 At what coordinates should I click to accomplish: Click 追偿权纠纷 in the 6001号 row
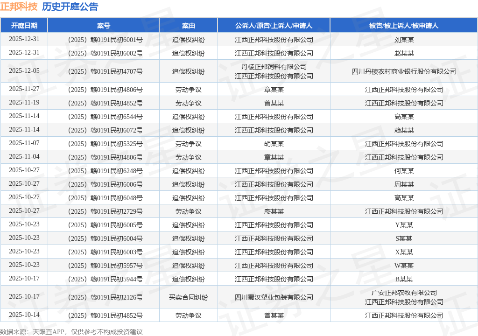click(189, 40)
